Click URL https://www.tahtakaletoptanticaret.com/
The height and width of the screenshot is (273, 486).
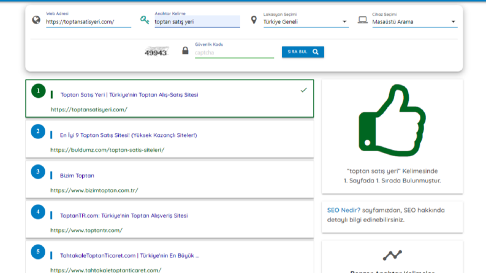click(x=105, y=270)
